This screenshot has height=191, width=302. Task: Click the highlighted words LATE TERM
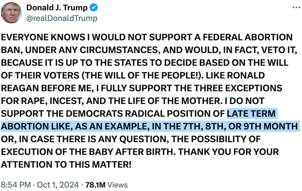click(251, 114)
